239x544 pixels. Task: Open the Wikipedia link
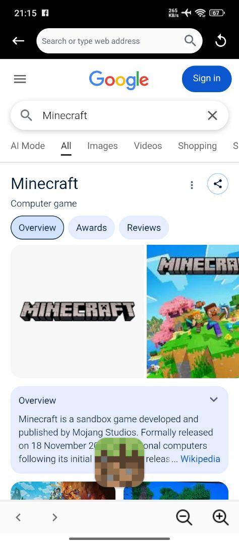(200, 459)
